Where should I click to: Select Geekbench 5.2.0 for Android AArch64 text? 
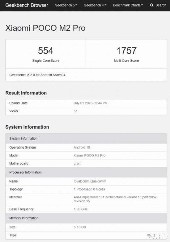tap(37, 75)
